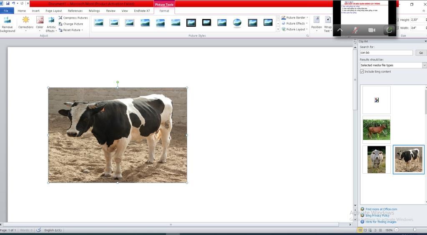Click the proofing check icon in status bar
This screenshot has height=235, width=427.
click(38, 230)
